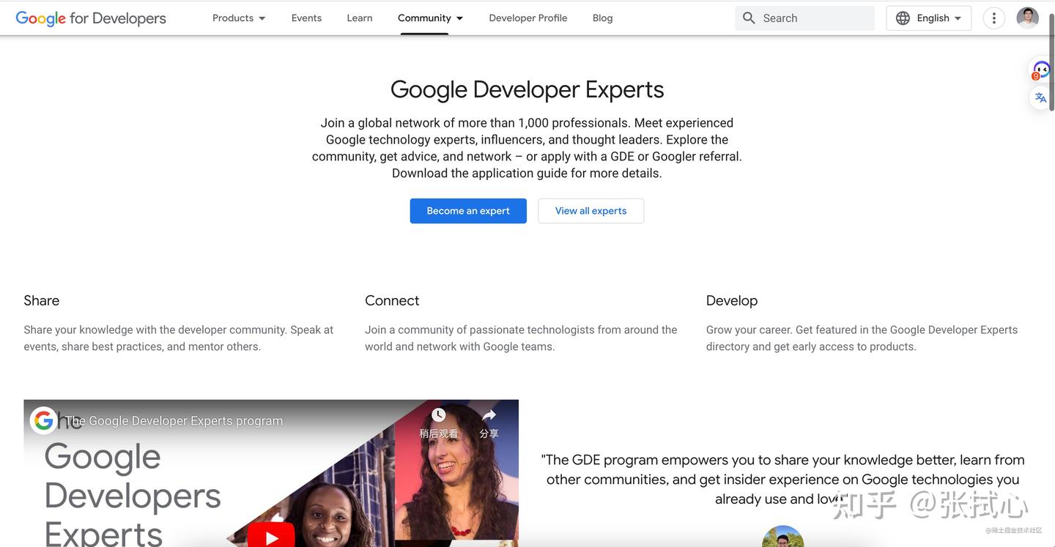Click the Share section heading

click(42, 300)
